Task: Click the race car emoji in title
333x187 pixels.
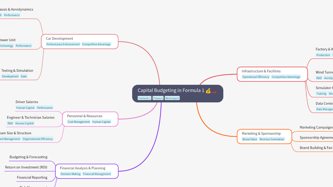Action: [x=214, y=91]
